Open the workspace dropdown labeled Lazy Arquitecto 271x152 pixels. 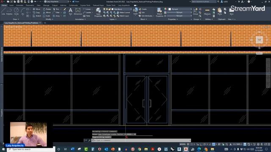point(57,2)
